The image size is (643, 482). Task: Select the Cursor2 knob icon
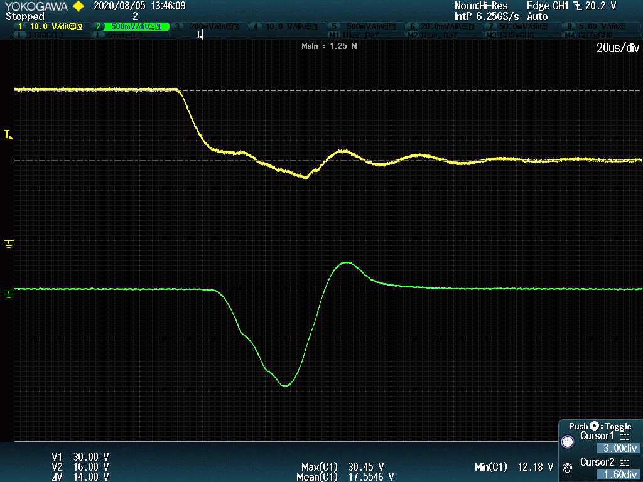568,468
